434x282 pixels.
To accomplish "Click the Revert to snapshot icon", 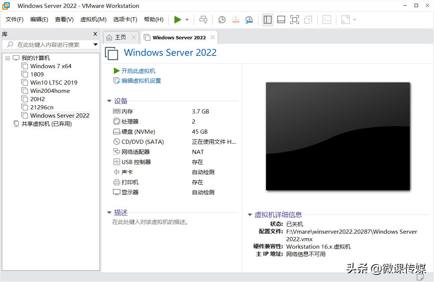I will tap(236, 20).
